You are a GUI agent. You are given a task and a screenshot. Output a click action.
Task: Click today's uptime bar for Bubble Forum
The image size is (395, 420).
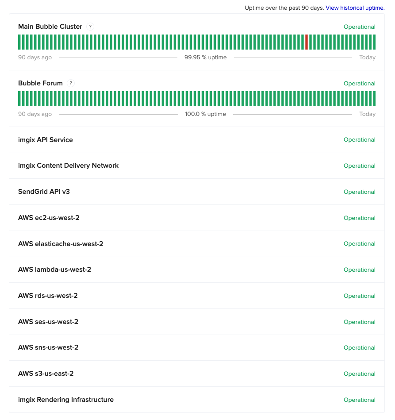374,98
